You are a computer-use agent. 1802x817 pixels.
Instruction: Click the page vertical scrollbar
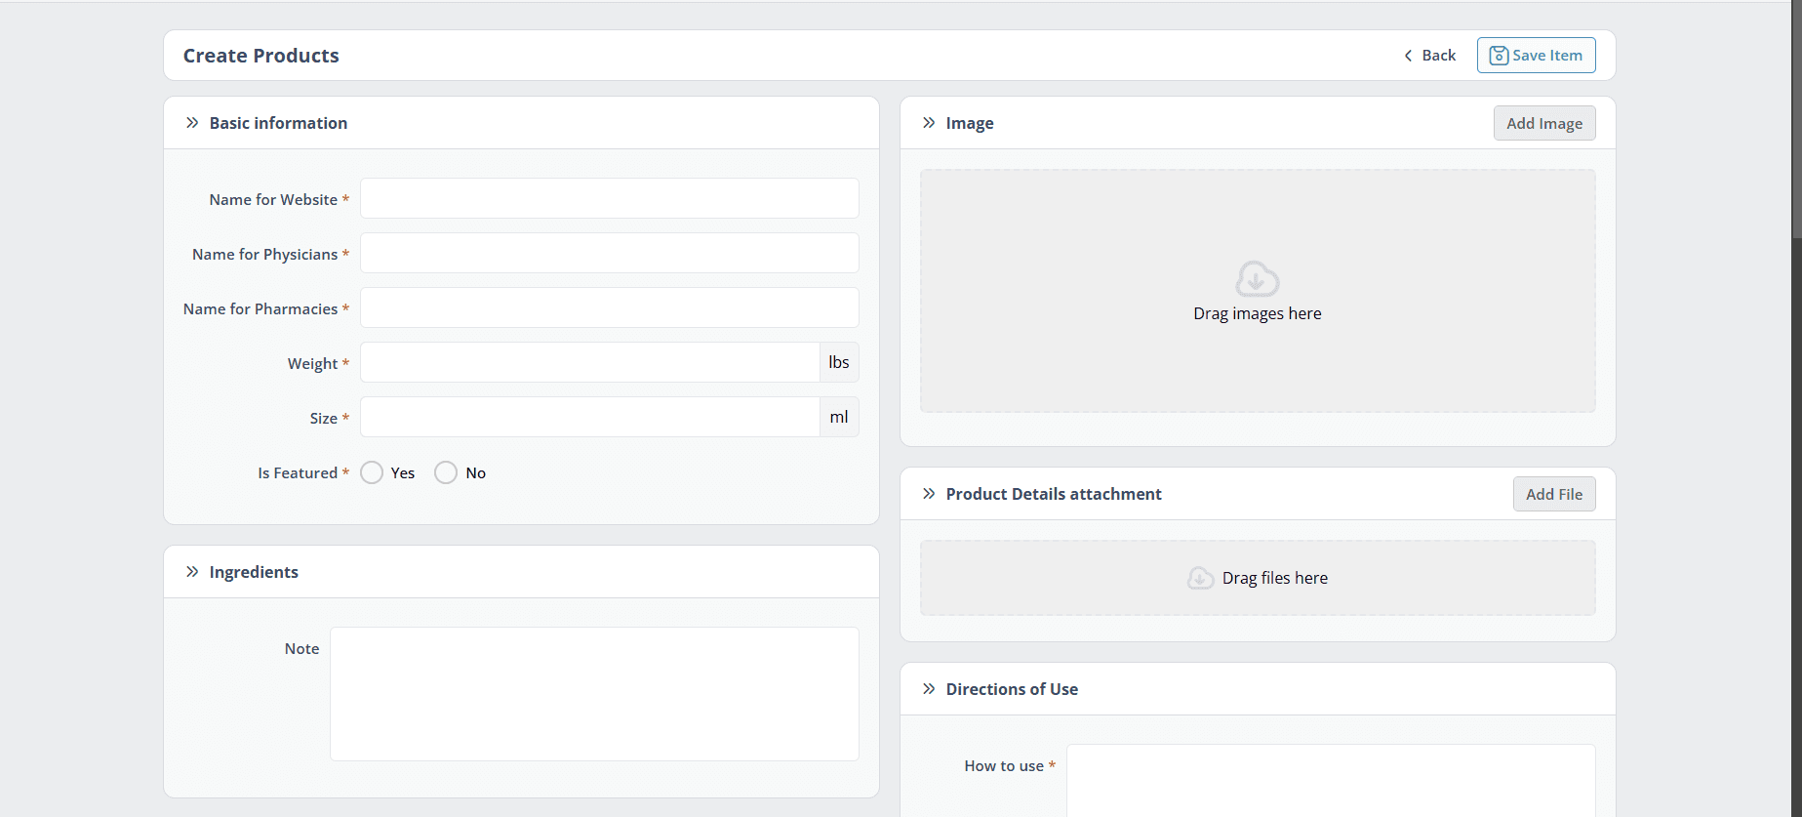click(x=1796, y=117)
